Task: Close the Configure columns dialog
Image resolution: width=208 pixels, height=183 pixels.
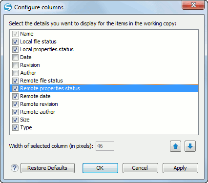Action: [193, 5]
